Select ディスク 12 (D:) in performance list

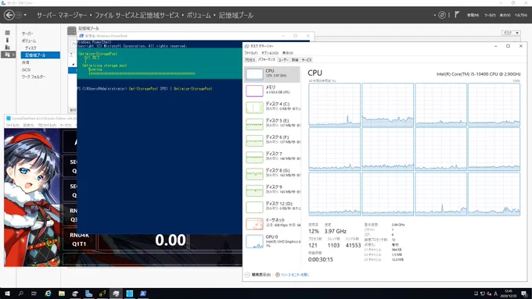pos(272,207)
